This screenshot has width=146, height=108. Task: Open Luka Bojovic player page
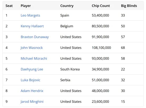pyautogui.click(x=31, y=80)
